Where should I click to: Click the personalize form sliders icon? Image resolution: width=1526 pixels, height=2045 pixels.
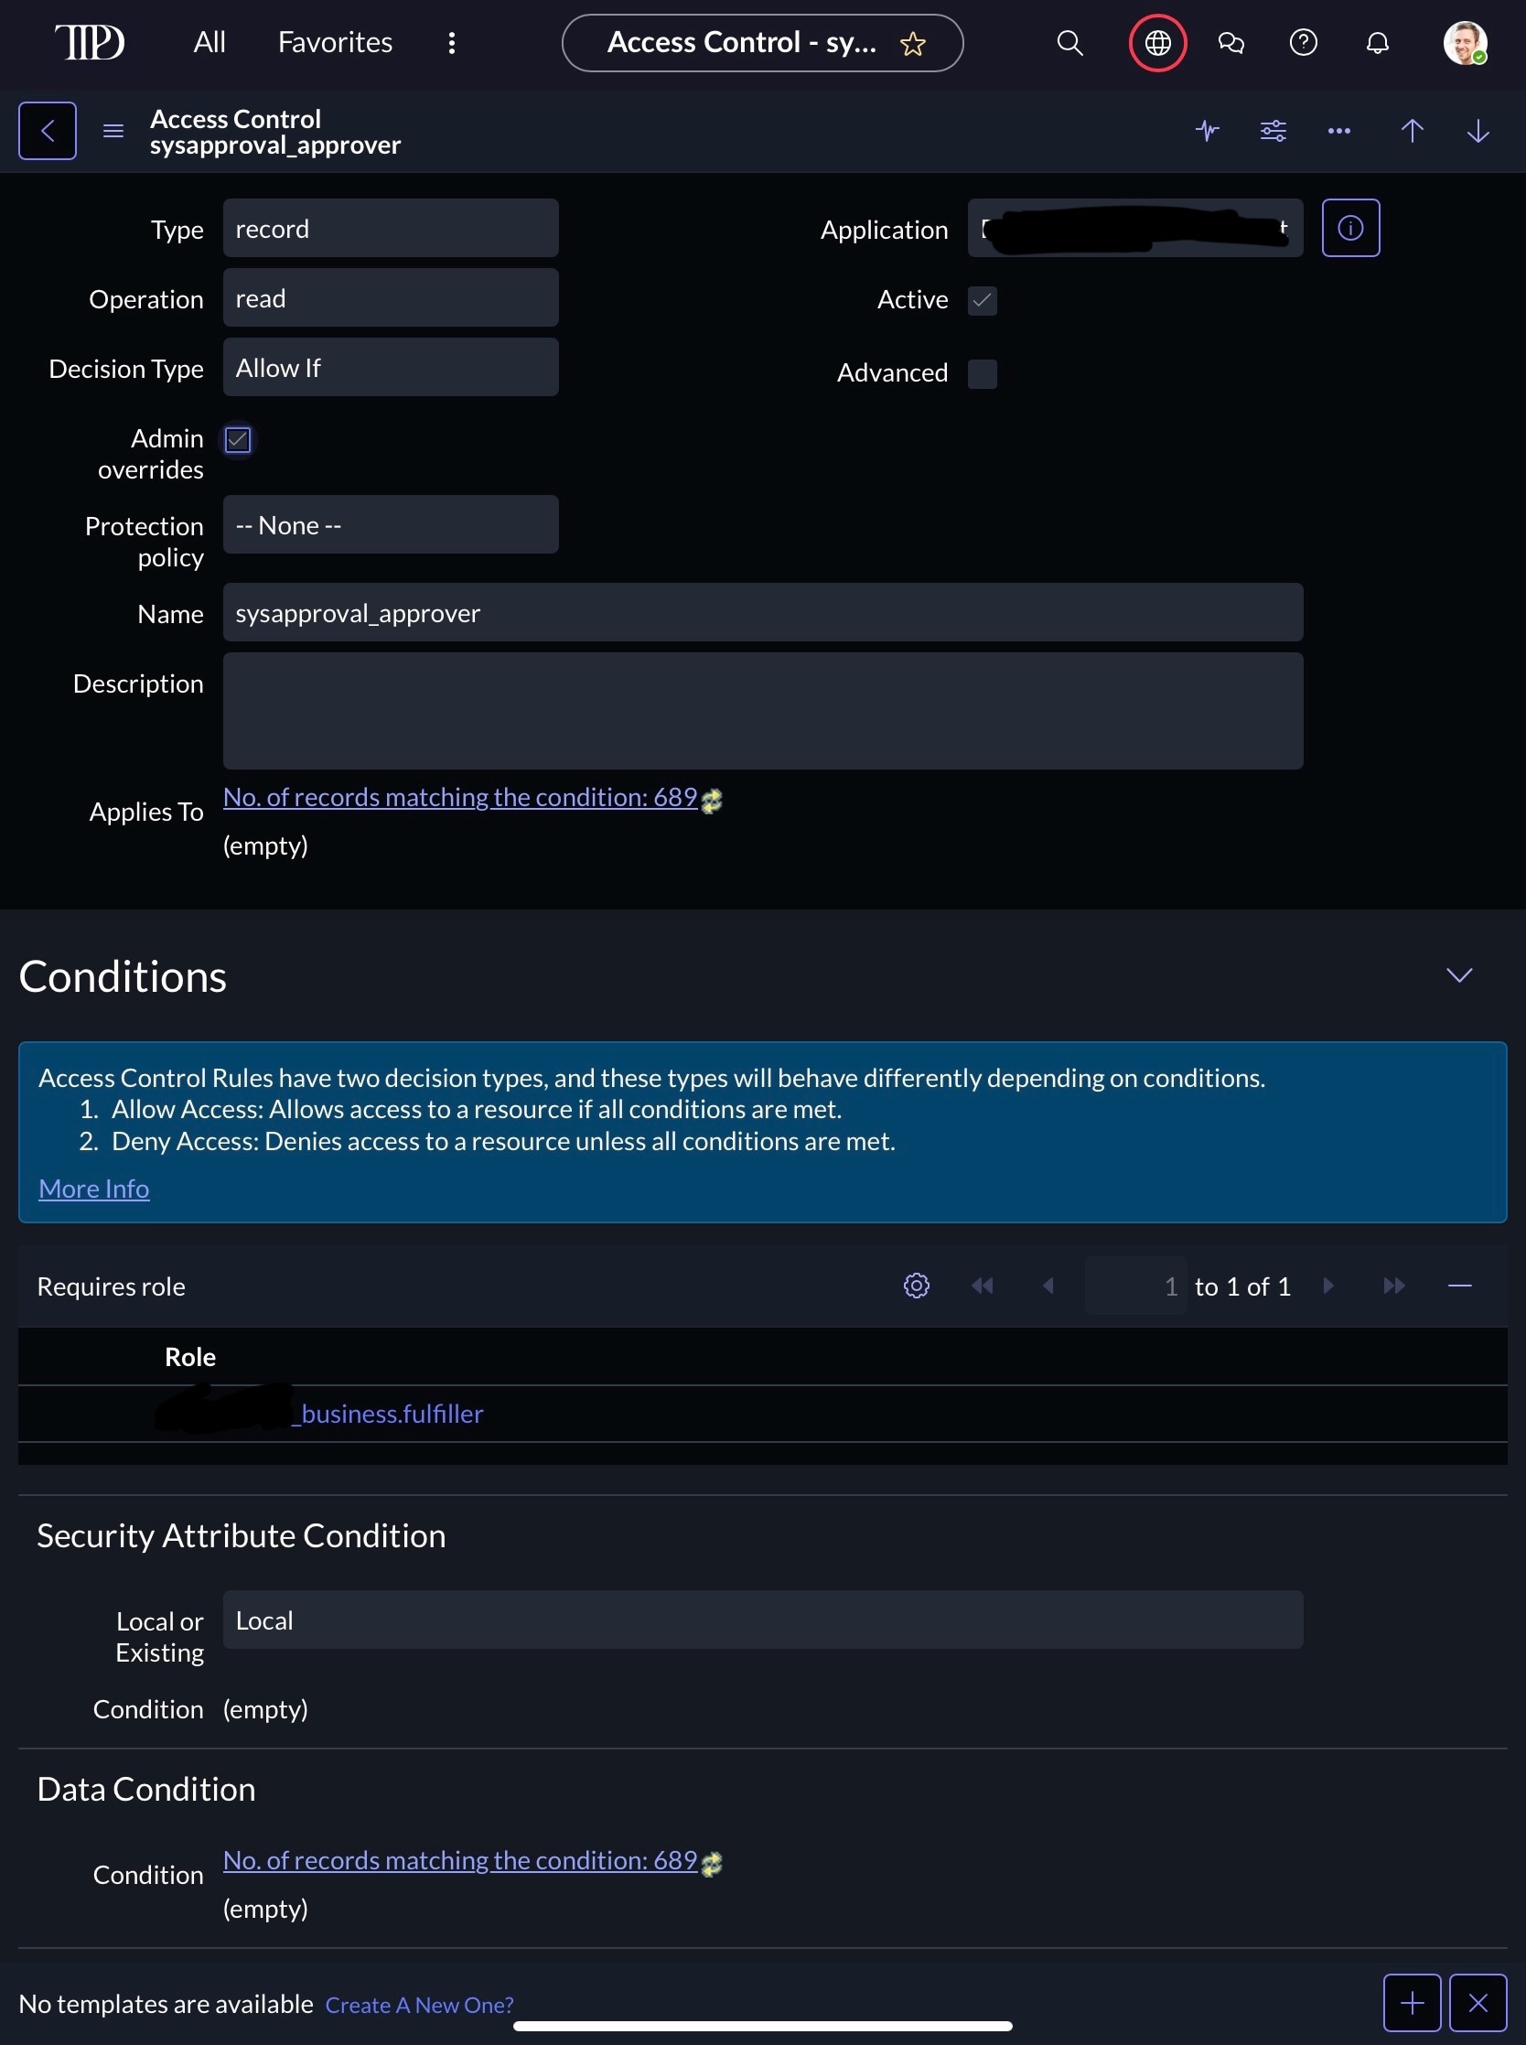click(x=1273, y=130)
